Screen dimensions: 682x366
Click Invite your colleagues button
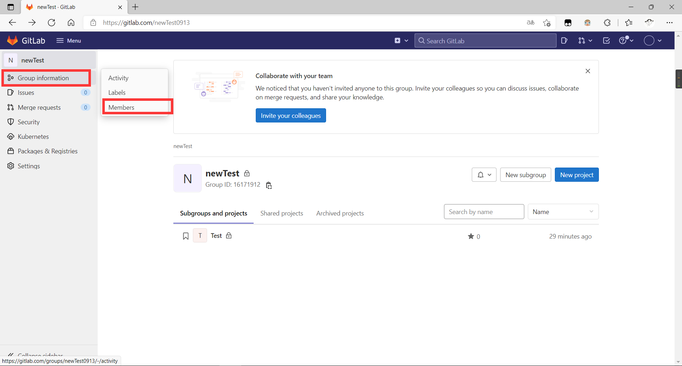pyautogui.click(x=291, y=115)
